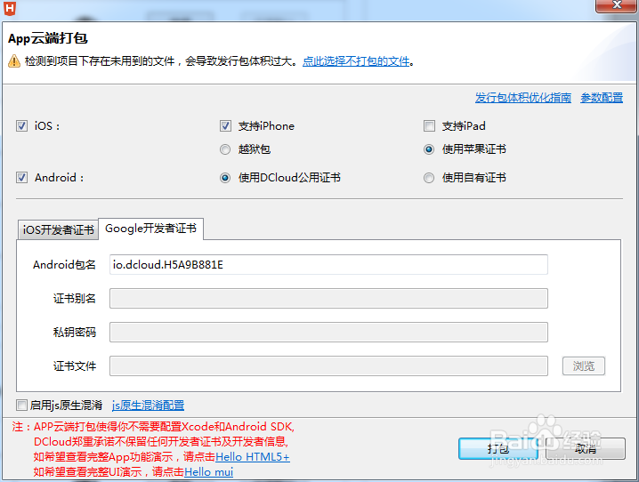Click the red note starting 注：APP云端打包
This screenshot has width=639, height=482.
[x=153, y=427]
